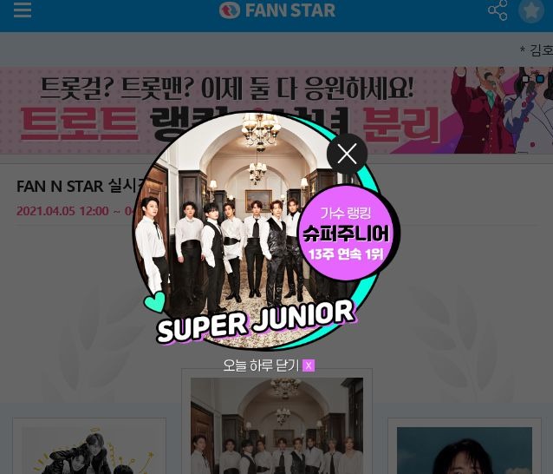Click the scrolling notice text at top right

point(537,50)
